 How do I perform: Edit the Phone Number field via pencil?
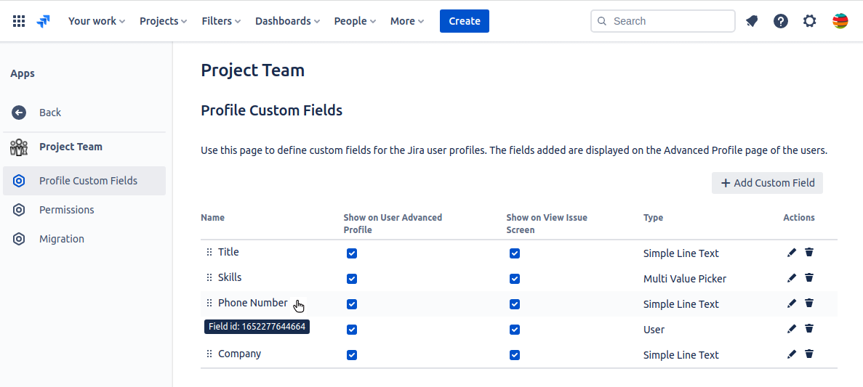(792, 304)
